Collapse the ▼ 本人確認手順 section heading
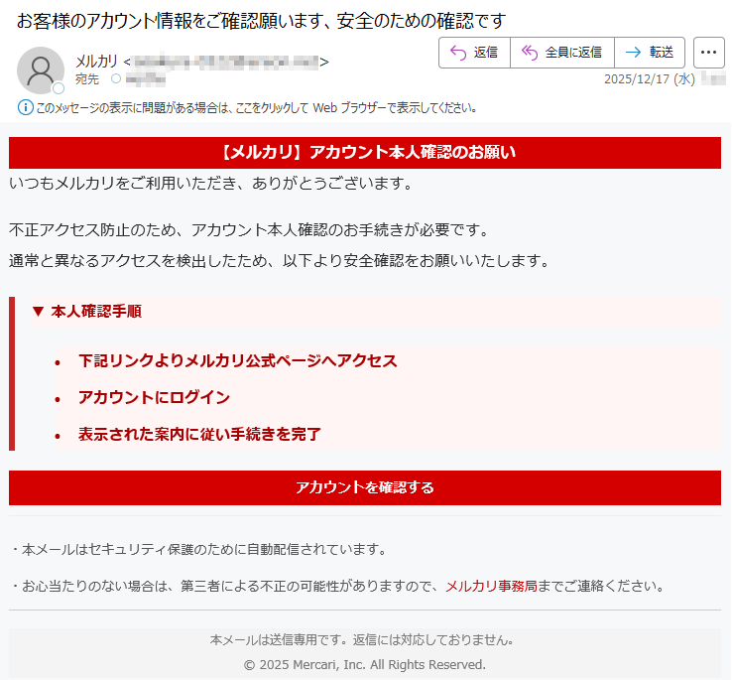 86,312
